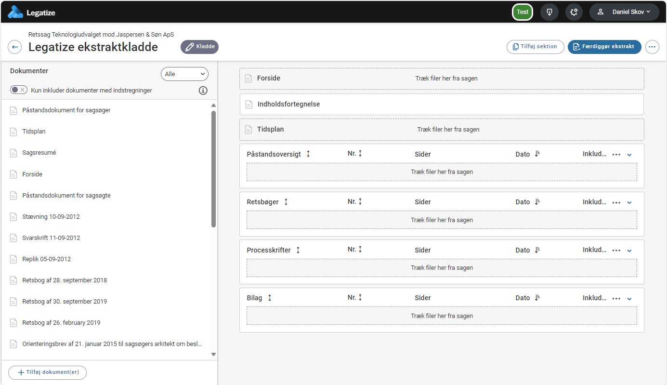Click the Kladde pencil status badge

(199, 47)
